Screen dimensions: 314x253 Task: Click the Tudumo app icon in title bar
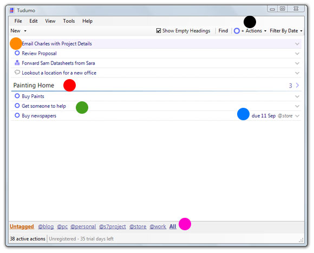tap(12, 10)
